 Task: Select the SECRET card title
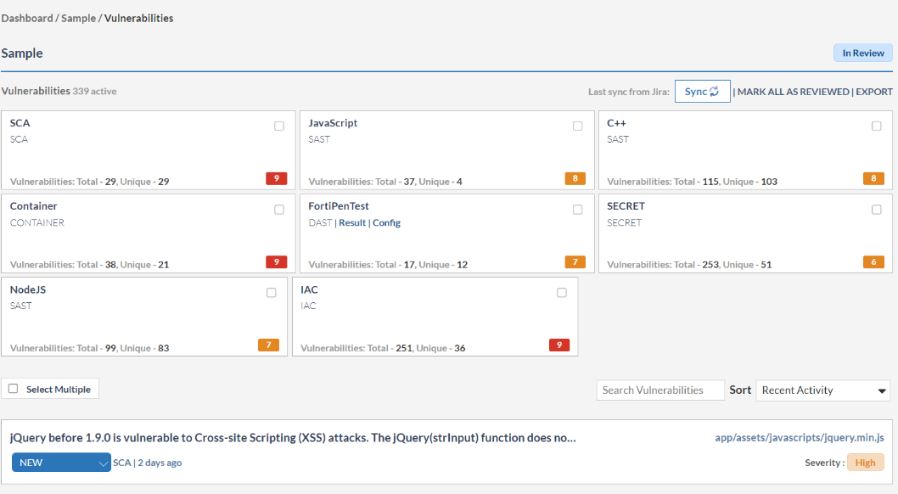[x=626, y=206]
